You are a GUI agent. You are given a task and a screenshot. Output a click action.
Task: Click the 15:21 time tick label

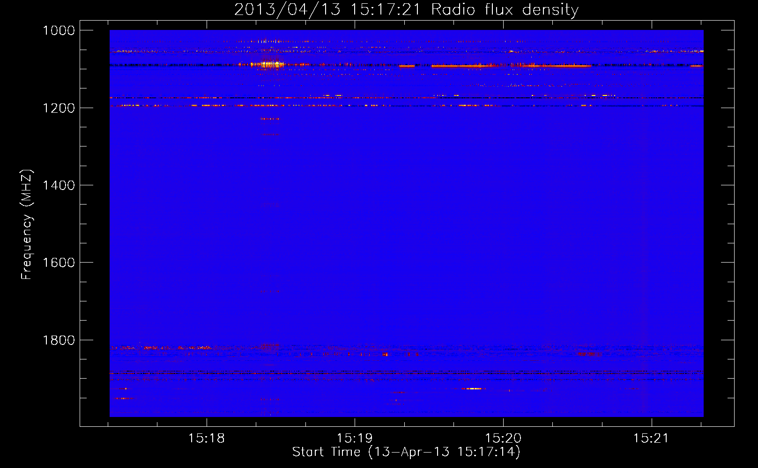coord(651,439)
